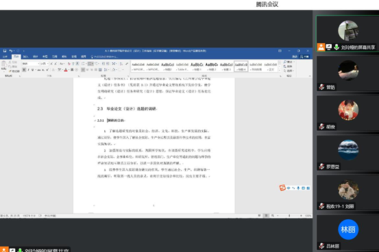This screenshot has height=252, width=379.
Task: Click the Save icon in Word's quick access toolbar
Action: pos(5,51)
